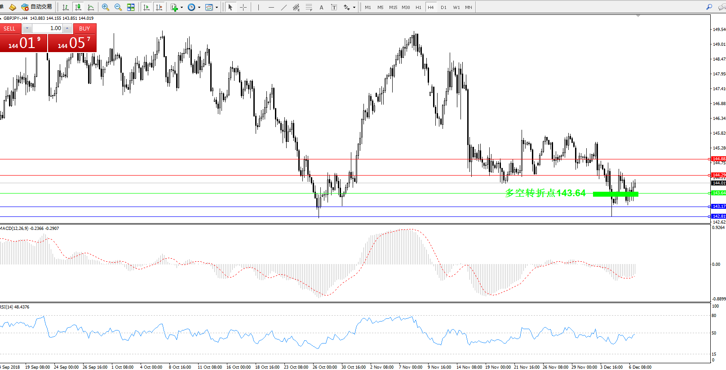
Task: Expand the chart templates dropdown arrow
Action: 217,8
